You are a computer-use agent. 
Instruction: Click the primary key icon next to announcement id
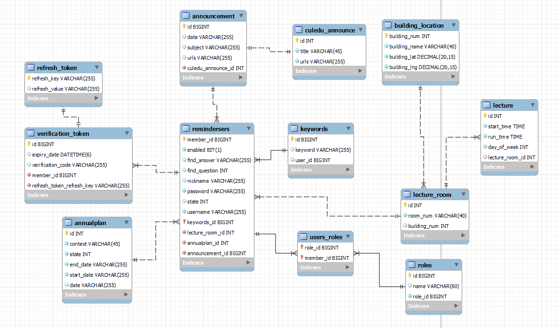click(x=184, y=27)
